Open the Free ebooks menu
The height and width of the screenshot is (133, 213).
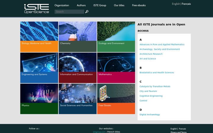point(139,5)
